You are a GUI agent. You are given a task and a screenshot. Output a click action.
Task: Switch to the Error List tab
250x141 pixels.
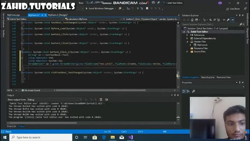click(11, 126)
